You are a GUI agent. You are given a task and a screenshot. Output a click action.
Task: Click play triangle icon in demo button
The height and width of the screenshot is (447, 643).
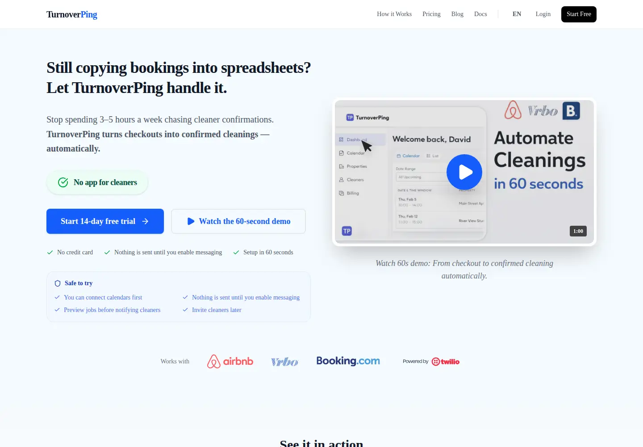click(191, 221)
